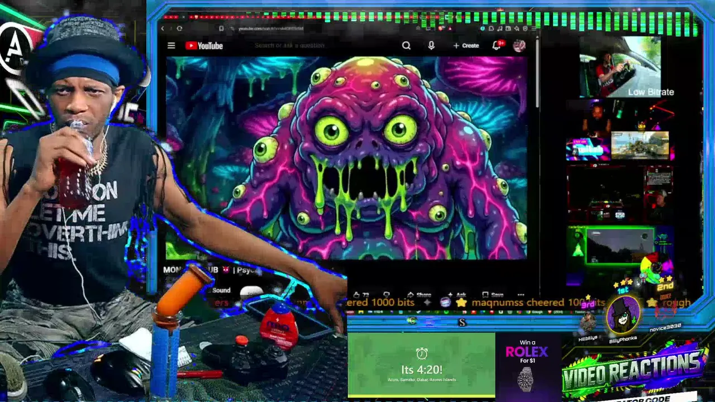The height and width of the screenshot is (402, 715).
Task: Click the YouTube page vertical scrollbar
Action: [x=537, y=73]
